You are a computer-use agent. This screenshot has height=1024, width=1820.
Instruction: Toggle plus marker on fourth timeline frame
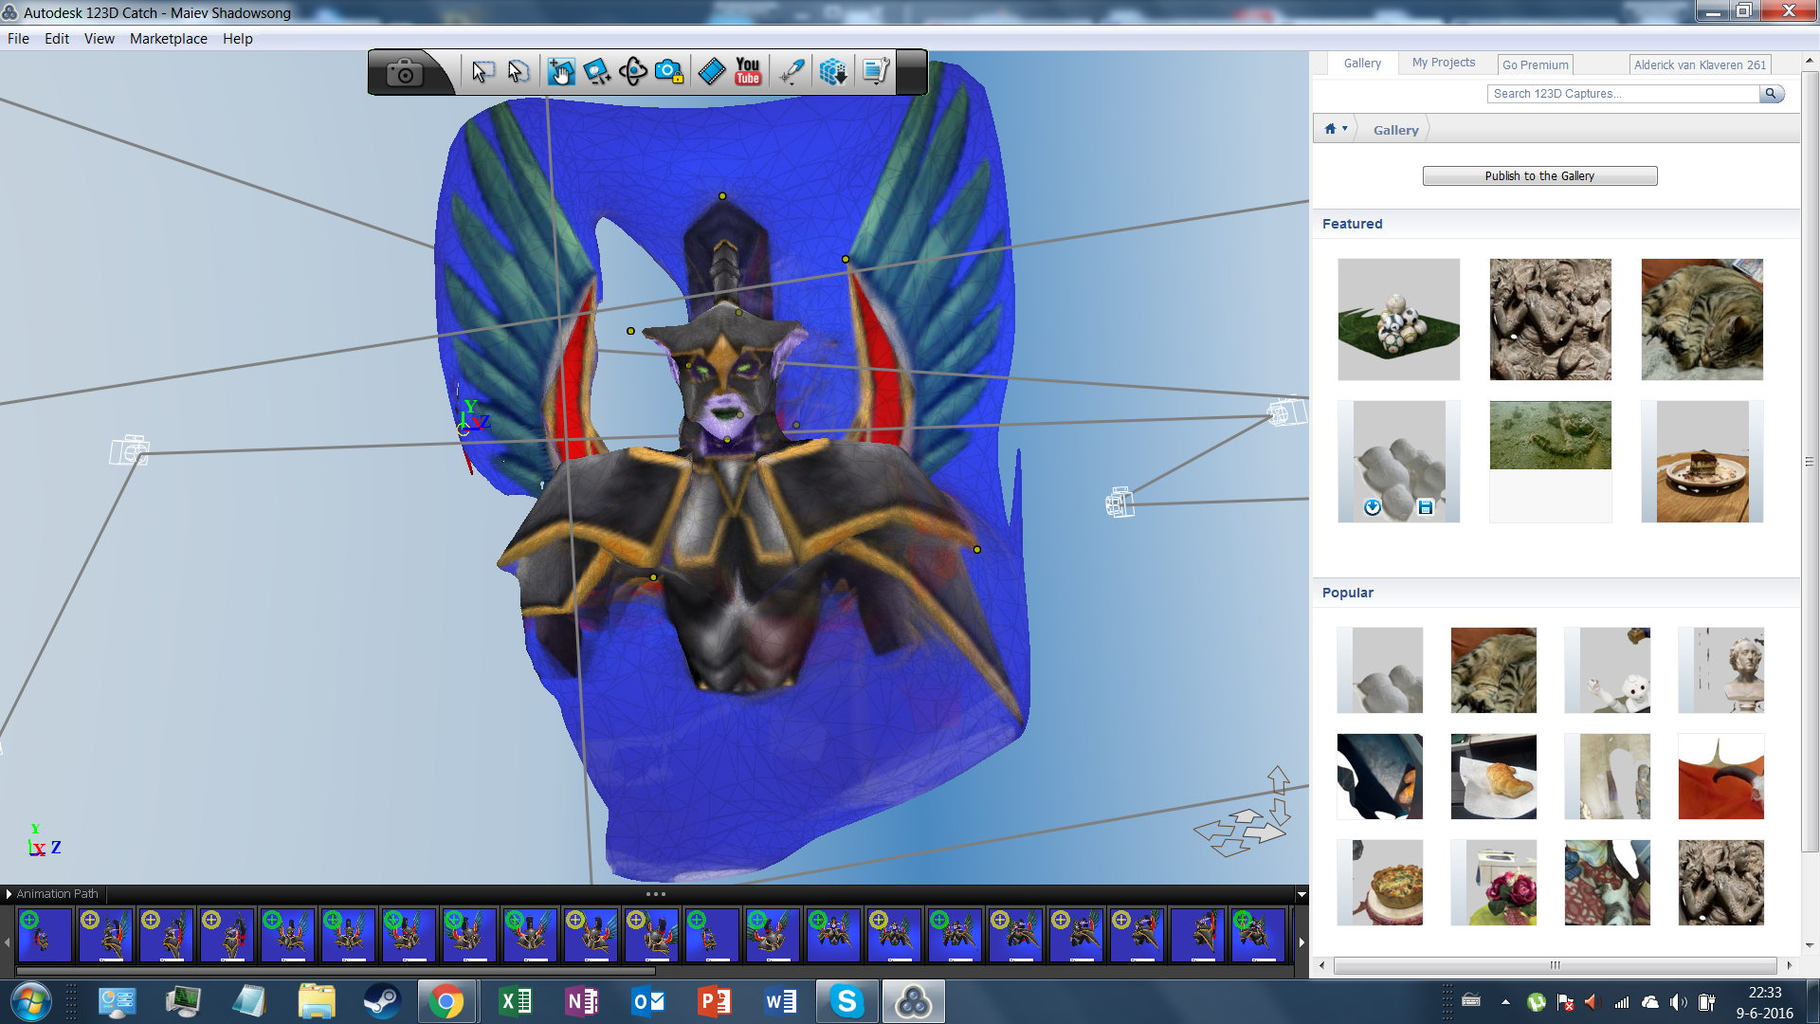click(211, 920)
